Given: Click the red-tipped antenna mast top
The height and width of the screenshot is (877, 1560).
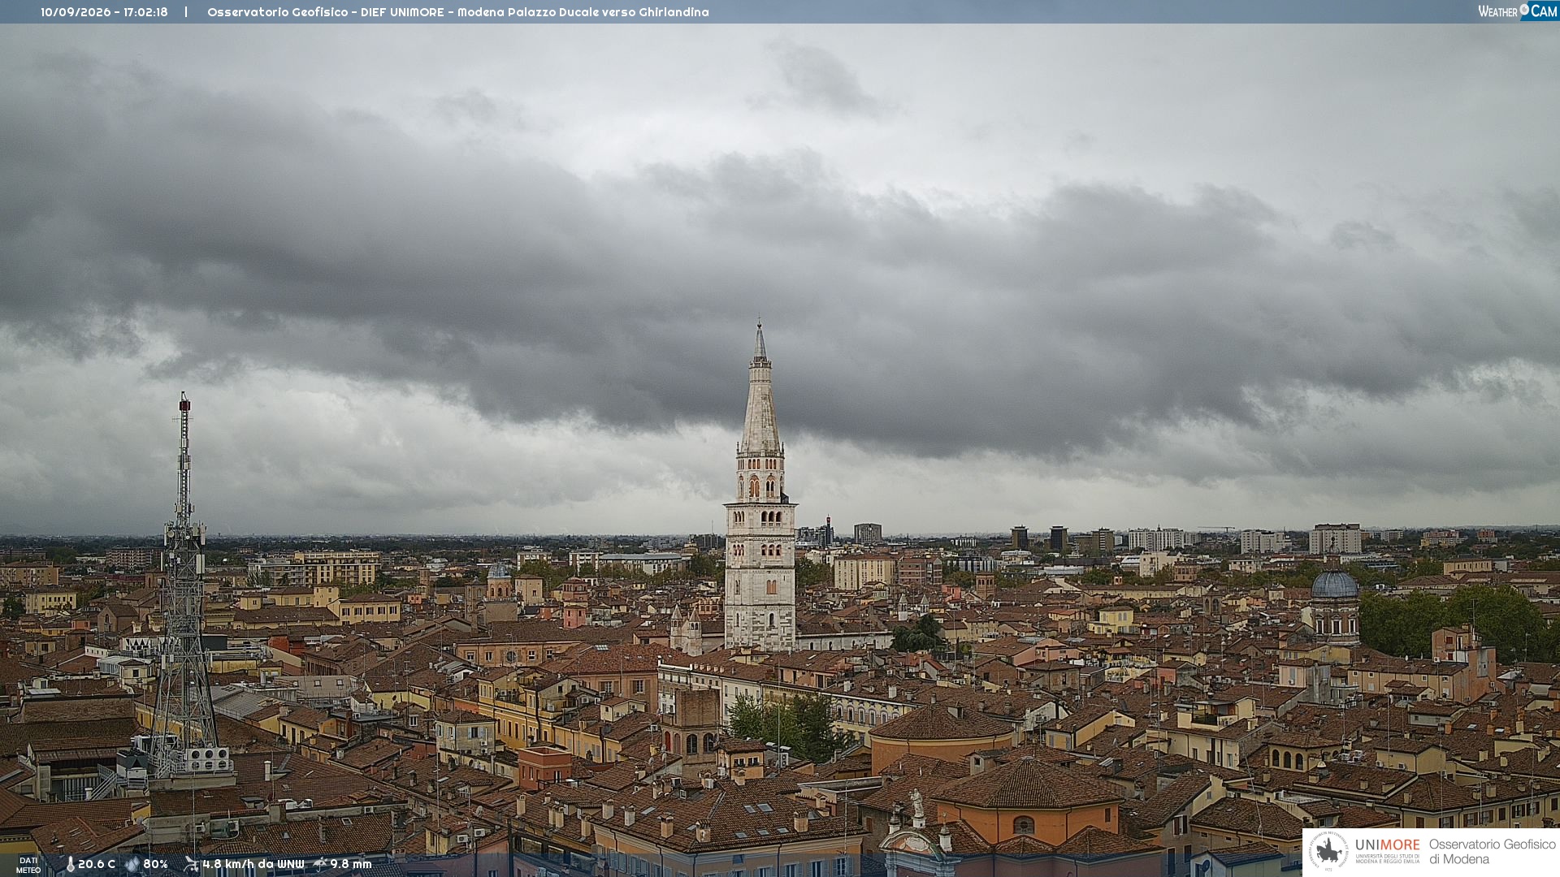Looking at the screenshot, I should point(184,403).
